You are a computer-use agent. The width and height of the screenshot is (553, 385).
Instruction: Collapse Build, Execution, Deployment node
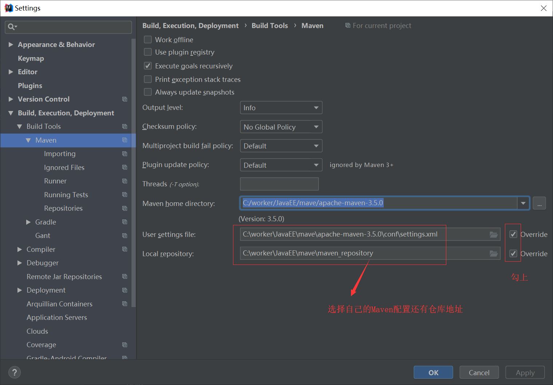click(11, 113)
